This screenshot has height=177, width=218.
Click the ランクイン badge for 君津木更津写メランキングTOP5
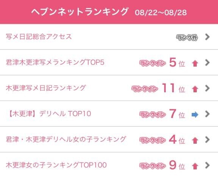(153, 63)
